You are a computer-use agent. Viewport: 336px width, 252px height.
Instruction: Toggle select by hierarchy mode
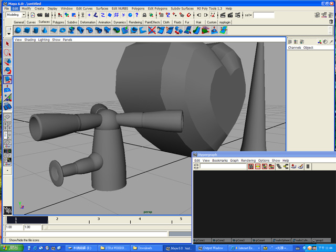point(60,15)
